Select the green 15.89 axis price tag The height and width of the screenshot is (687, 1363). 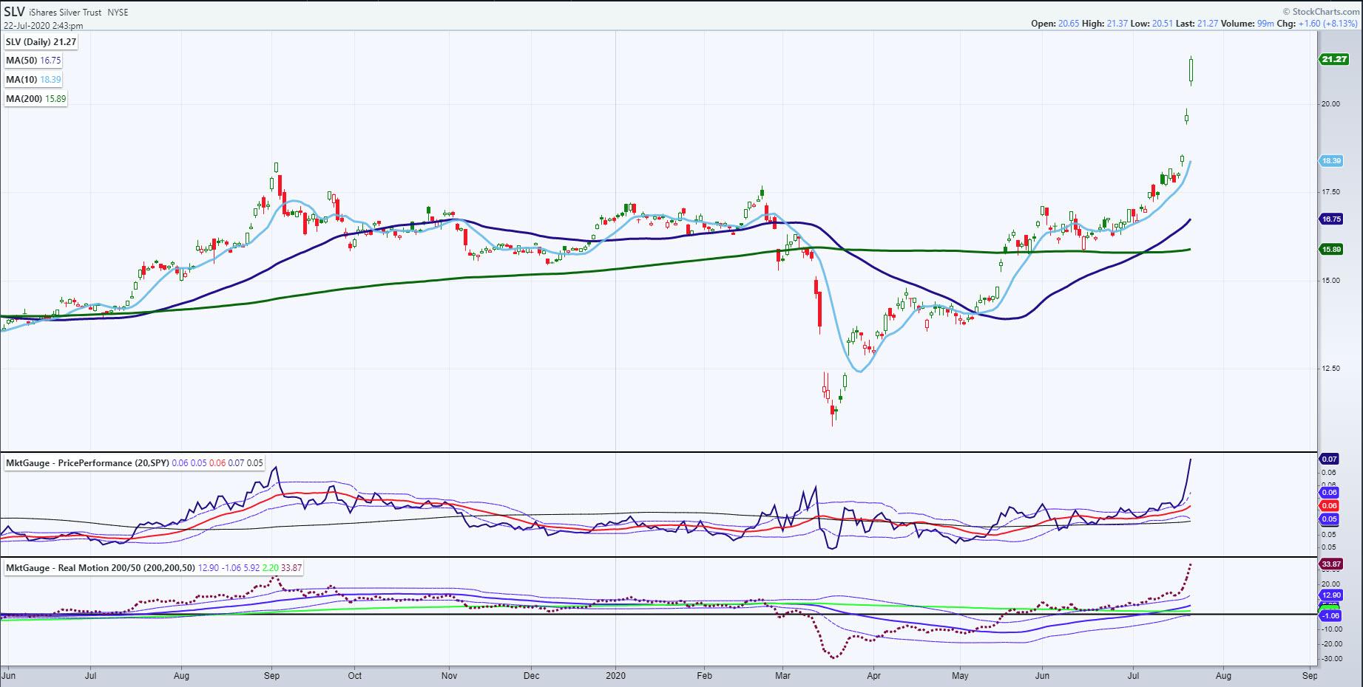tap(1331, 250)
